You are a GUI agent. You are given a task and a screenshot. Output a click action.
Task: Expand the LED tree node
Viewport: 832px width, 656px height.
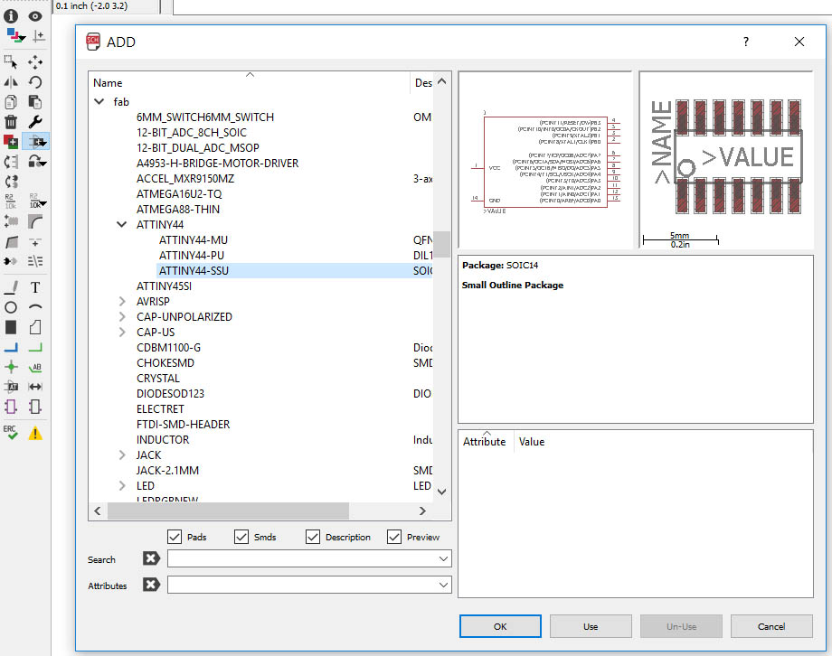click(x=122, y=486)
